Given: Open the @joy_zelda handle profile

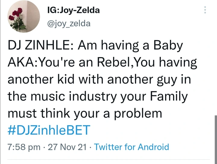Looking at the screenshot, I should point(69,24).
